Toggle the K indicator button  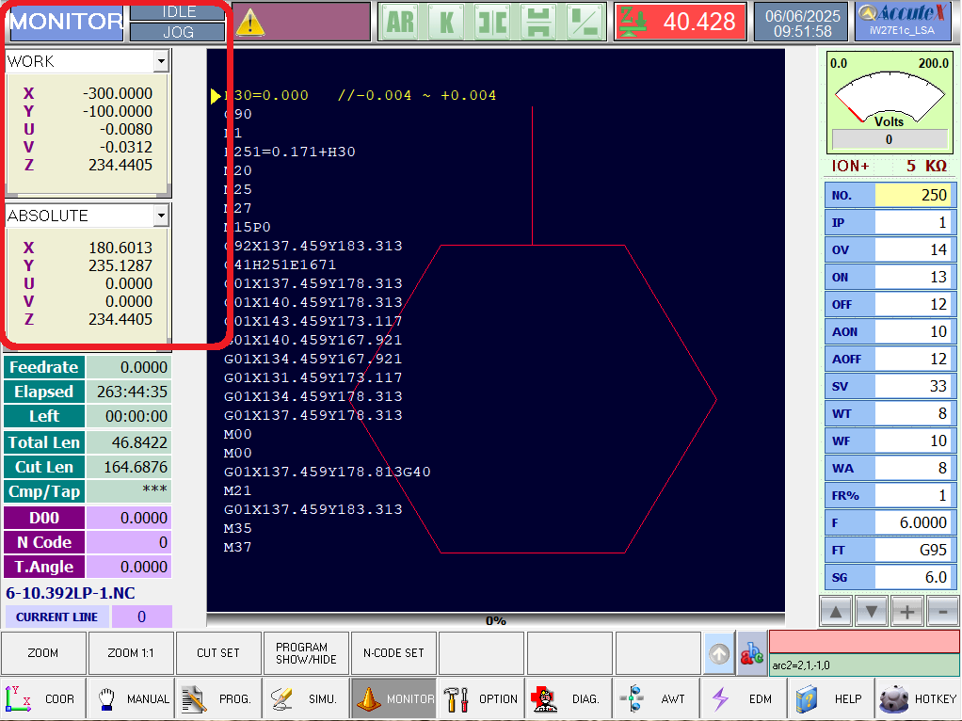[x=447, y=22]
